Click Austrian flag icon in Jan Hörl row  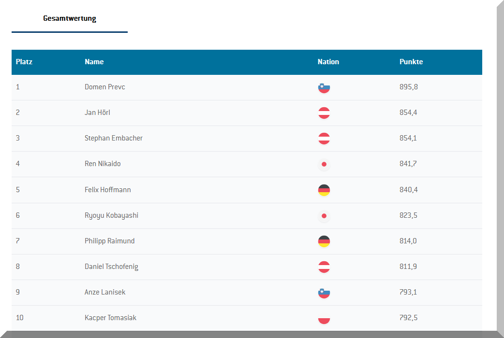click(324, 113)
